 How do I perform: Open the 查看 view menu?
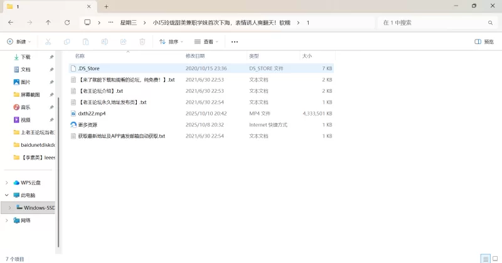click(x=206, y=42)
